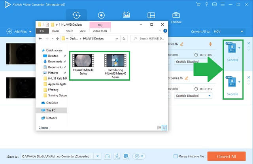This screenshot has width=253, height=164.
Task: Edit first file name with pencil icon
Action: click(x=182, y=44)
